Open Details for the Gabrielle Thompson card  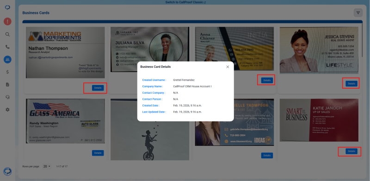tap(267, 156)
